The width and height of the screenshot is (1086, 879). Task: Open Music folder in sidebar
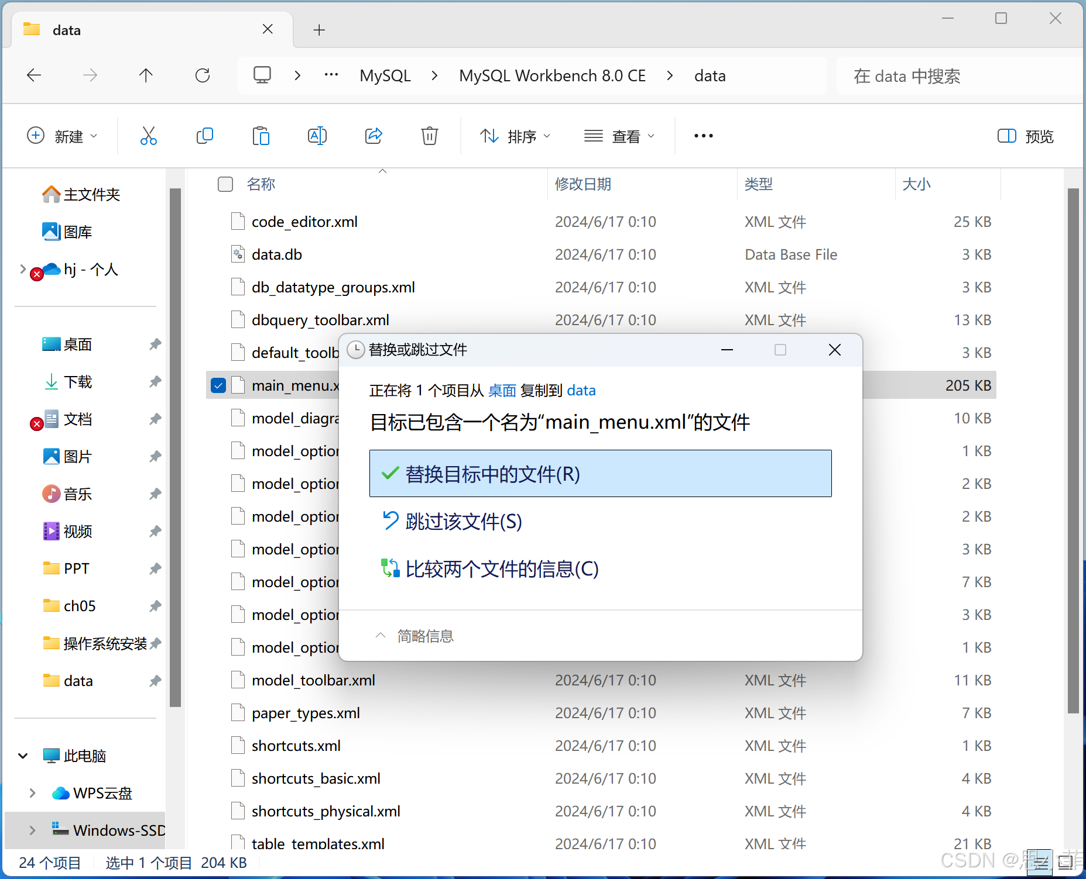(x=67, y=494)
